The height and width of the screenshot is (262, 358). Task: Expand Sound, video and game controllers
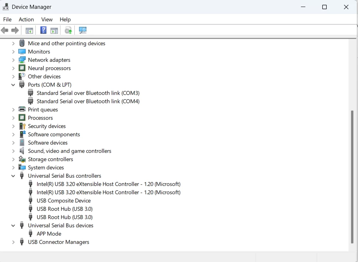(x=13, y=151)
